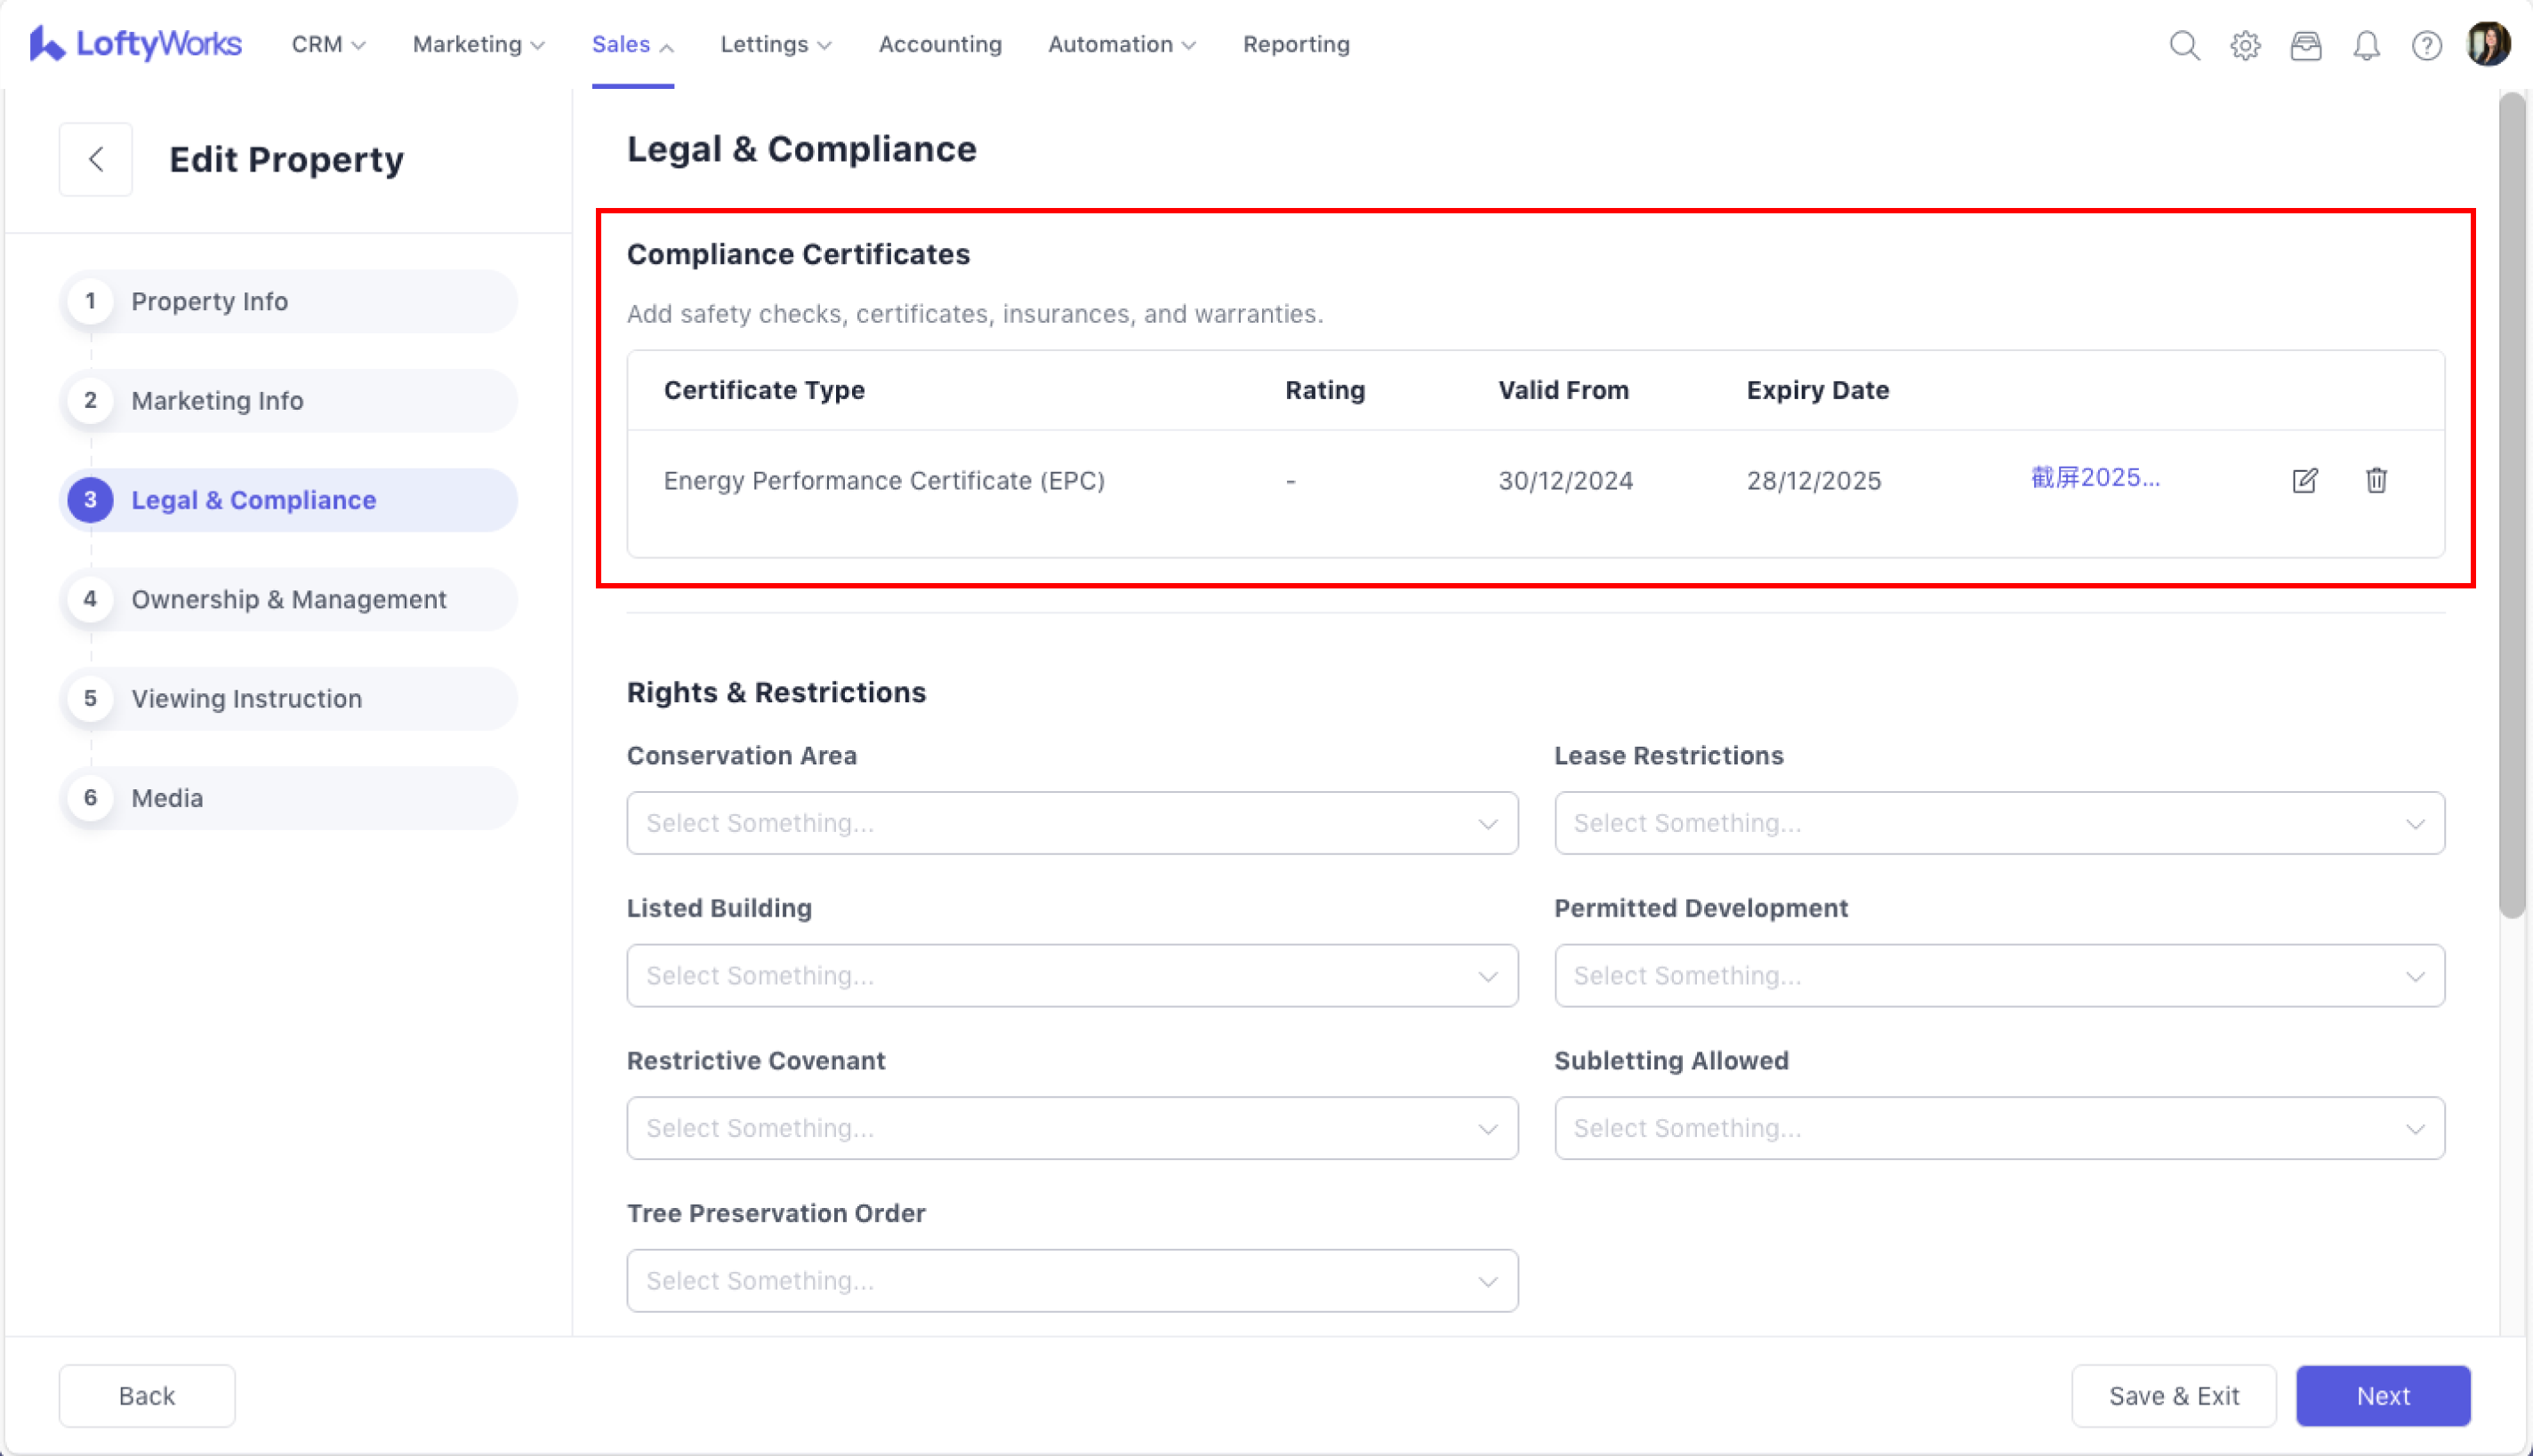Open the attached 截屏2025 file link

click(2095, 478)
